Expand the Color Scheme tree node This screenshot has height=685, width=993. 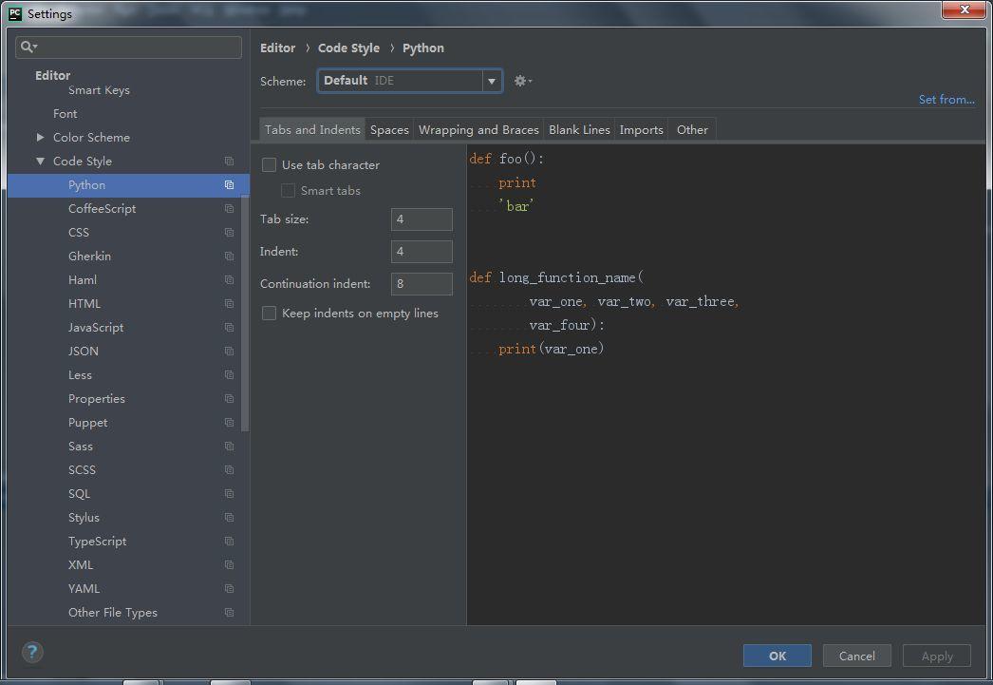pyautogui.click(x=41, y=138)
